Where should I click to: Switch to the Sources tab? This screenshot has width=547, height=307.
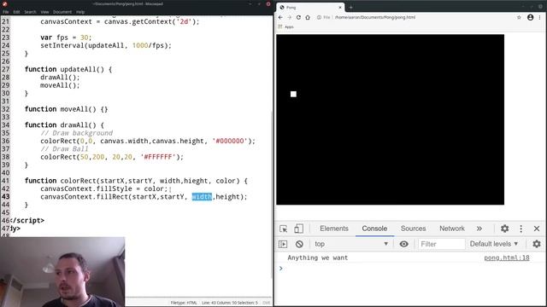pyautogui.click(x=413, y=229)
